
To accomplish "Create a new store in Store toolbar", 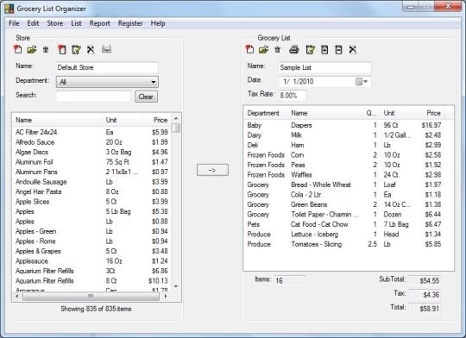I will [18, 49].
